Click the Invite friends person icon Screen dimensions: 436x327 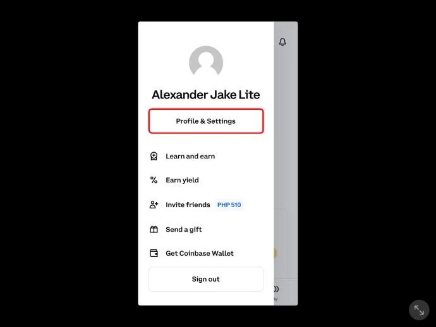click(154, 205)
